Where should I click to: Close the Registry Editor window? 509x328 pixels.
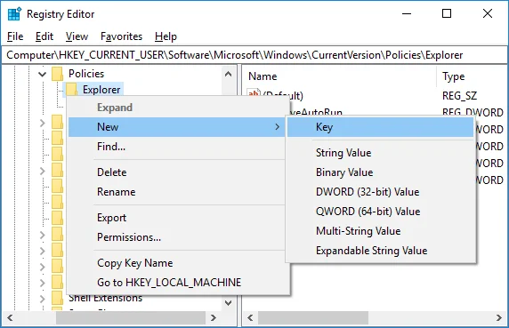coord(488,13)
